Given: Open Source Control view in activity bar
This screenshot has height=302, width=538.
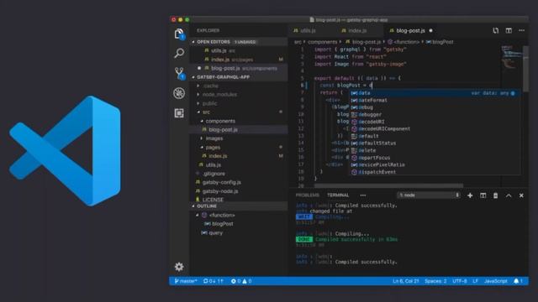Looking at the screenshot, I should pos(179,73).
